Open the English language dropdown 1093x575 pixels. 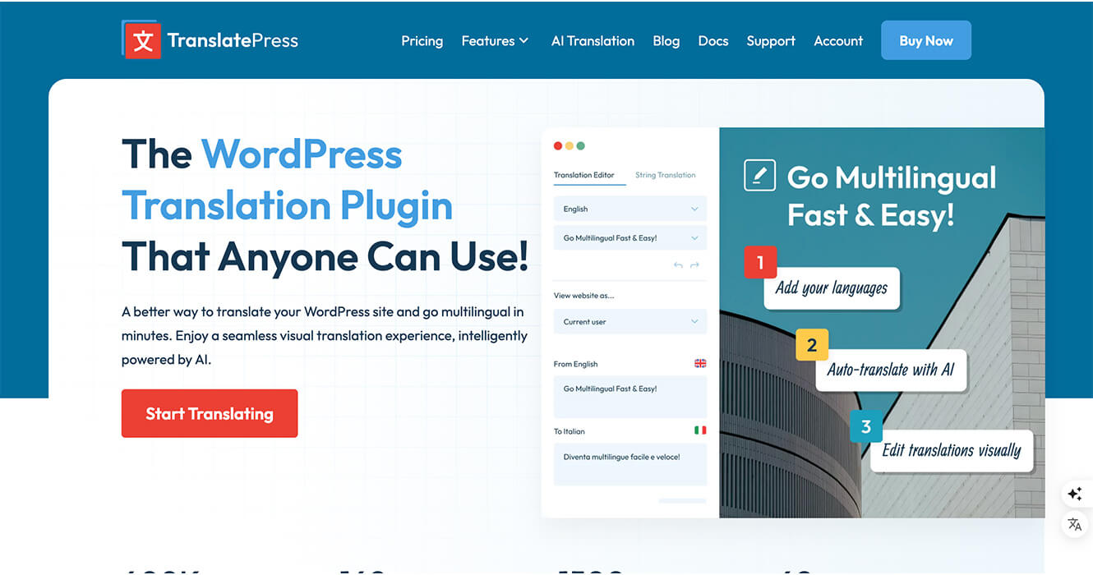(630, 209)
